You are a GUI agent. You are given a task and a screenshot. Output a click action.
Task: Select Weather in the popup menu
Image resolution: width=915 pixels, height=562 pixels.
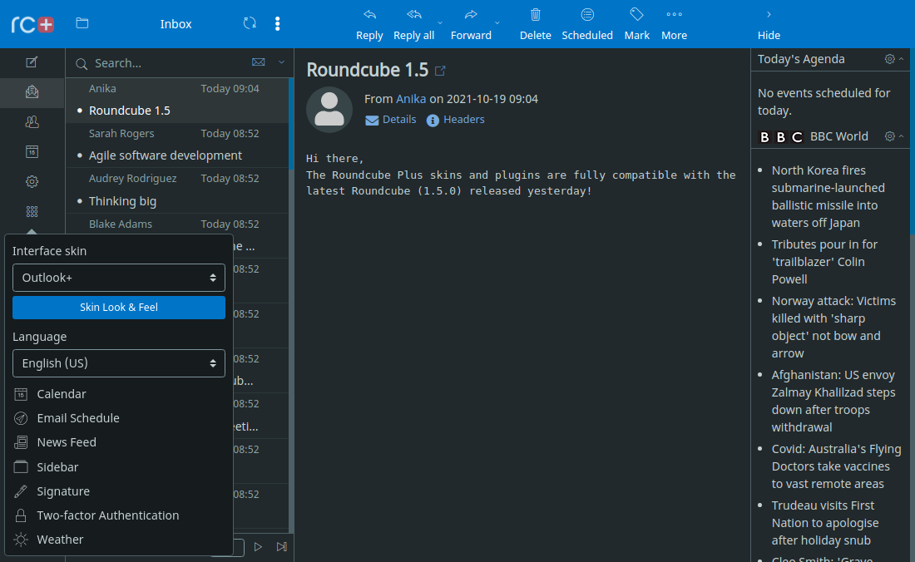118,540
